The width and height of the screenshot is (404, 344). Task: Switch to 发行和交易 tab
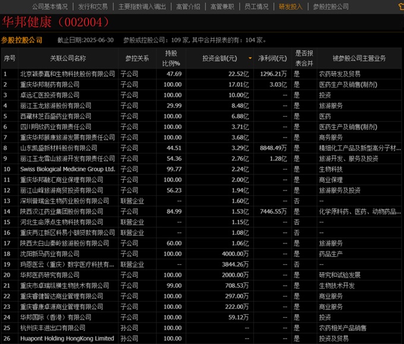tap(93, 7)
